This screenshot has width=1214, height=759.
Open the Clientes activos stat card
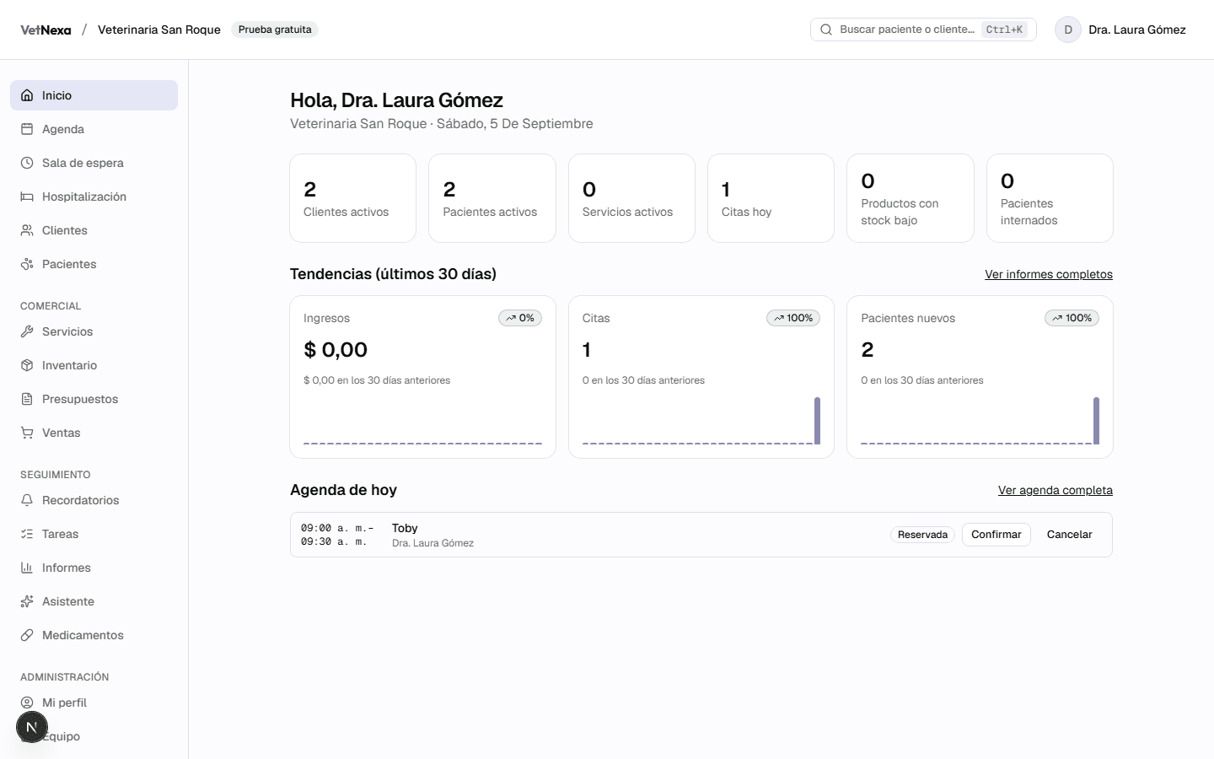coord(352,198)
